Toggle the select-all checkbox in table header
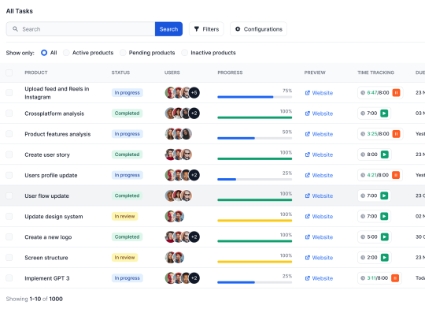 (x=9, y=73)
